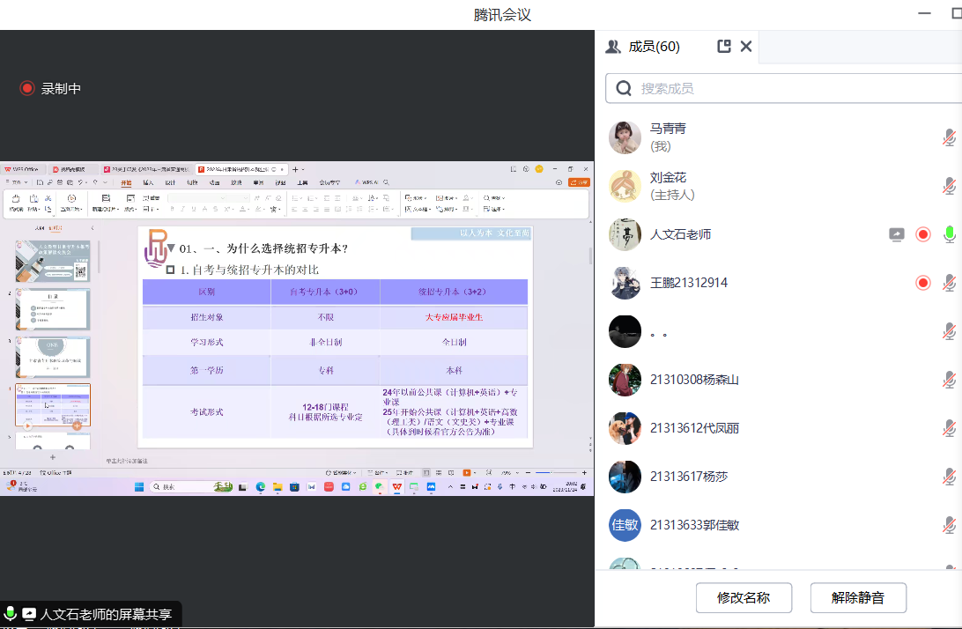Click the 修改名称 button
The image size is (962, 629).
(x=744, y=598)
